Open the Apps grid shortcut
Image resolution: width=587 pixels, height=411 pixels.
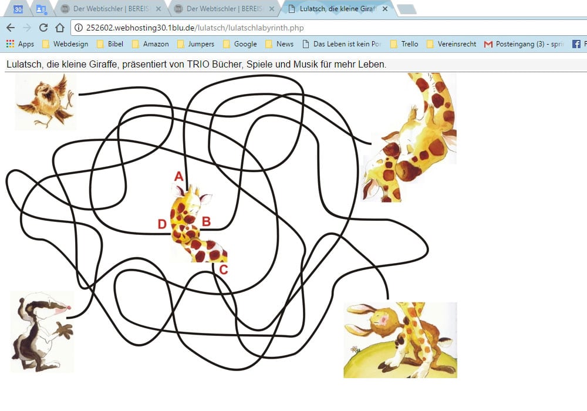20,44
